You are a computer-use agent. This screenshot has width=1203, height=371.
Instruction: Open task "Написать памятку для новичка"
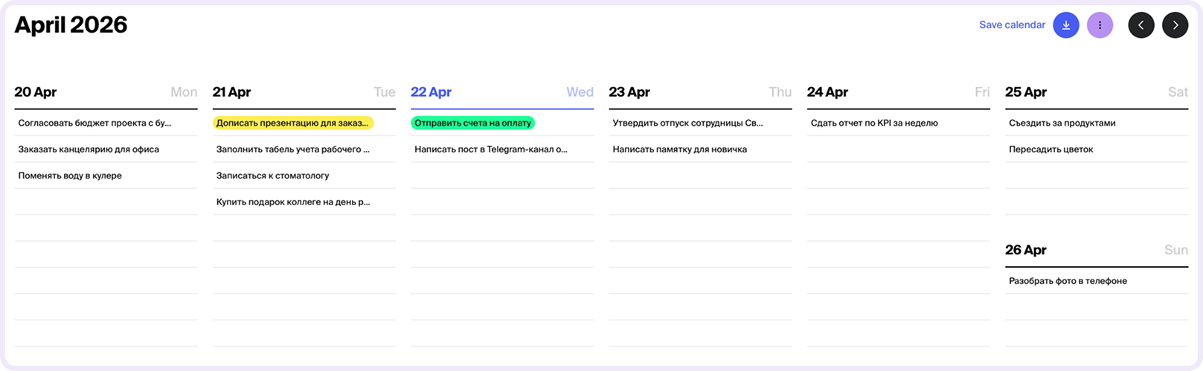(x=679, y=149)
